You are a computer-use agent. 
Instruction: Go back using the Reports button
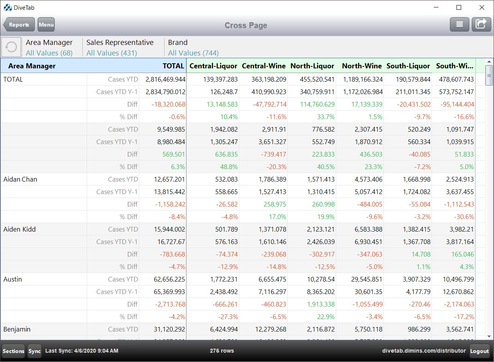coord(19,25)
